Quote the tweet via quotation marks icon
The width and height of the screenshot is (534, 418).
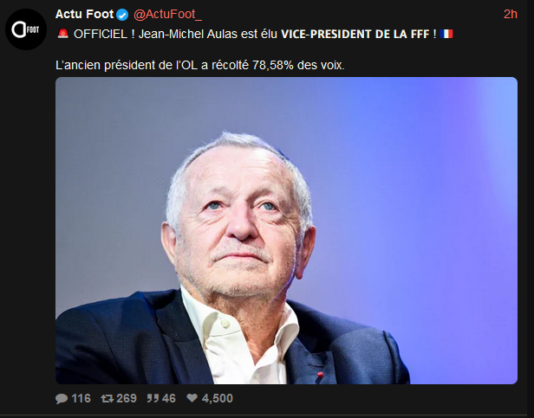(152, 398)
